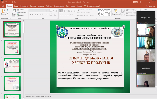Click the Восстановить reset button

[x=22, y=13]
